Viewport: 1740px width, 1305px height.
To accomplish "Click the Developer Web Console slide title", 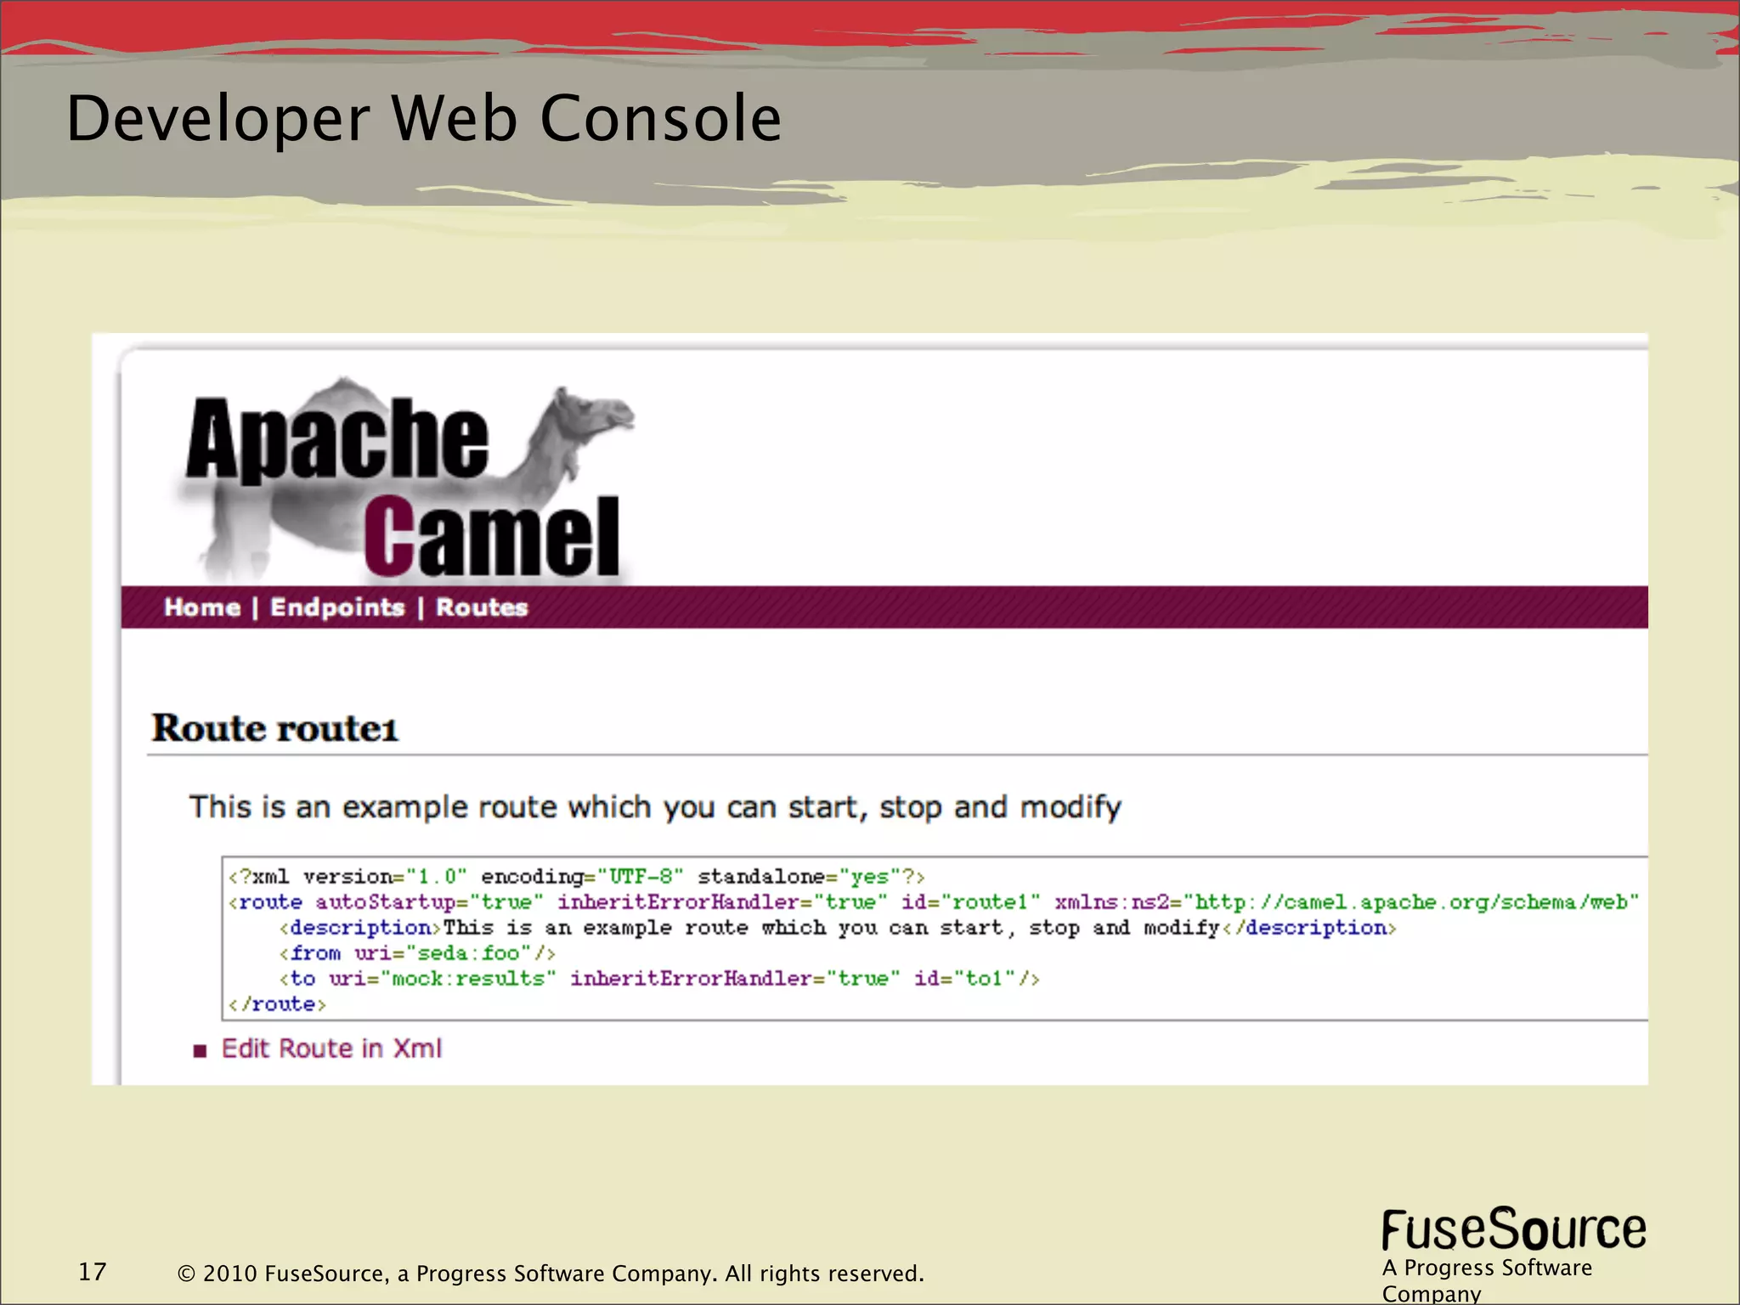I will click(x=423, y=118).
